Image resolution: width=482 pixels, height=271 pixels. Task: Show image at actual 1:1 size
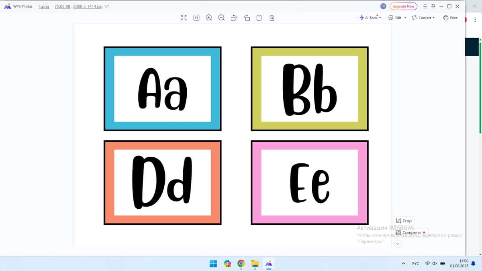click(x=196, y=18)
